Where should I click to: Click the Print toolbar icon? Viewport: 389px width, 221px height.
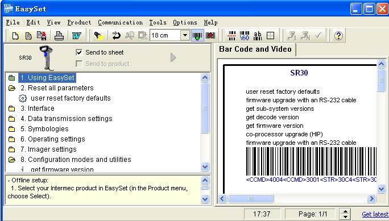(x=59, y=36)
